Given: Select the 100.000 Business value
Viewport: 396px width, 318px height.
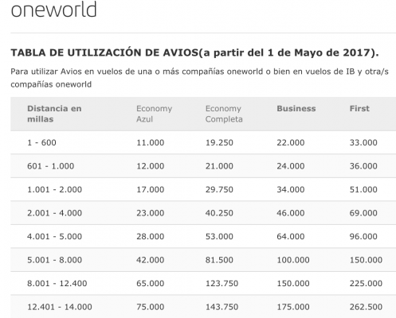Looking at the screenshot, I should 293,260.
